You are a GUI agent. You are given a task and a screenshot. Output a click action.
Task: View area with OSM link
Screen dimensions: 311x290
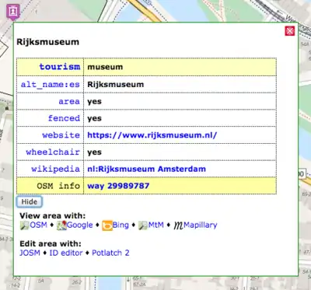(38, 225)
